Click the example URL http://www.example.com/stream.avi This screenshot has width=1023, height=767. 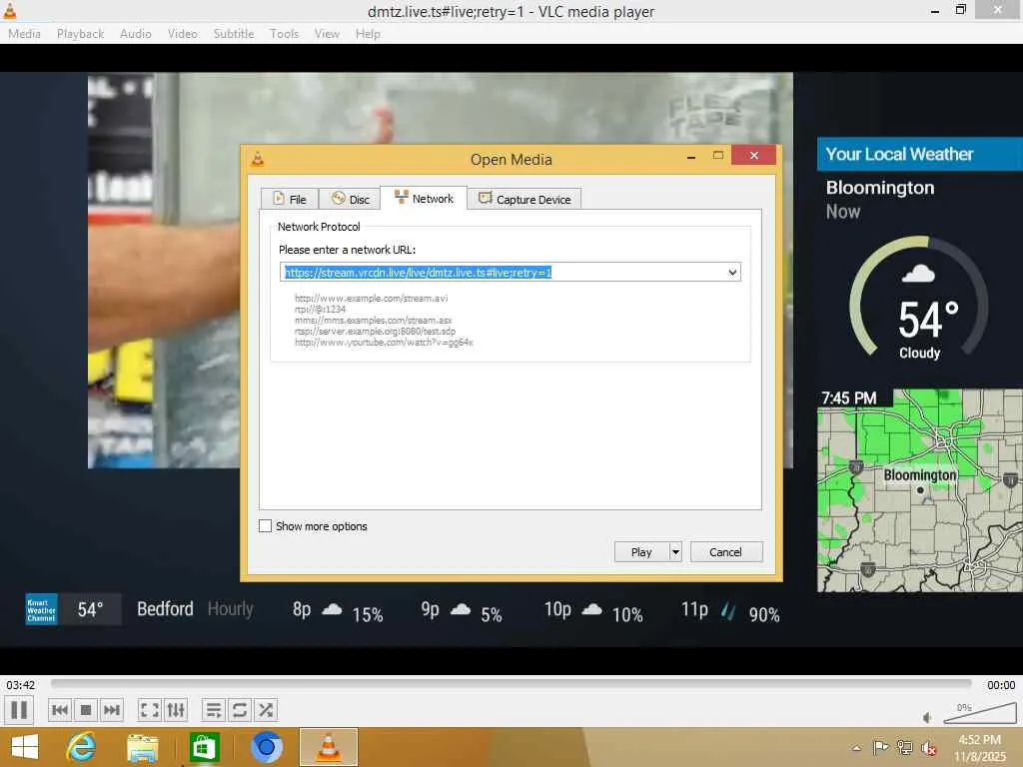coord(372,298)
